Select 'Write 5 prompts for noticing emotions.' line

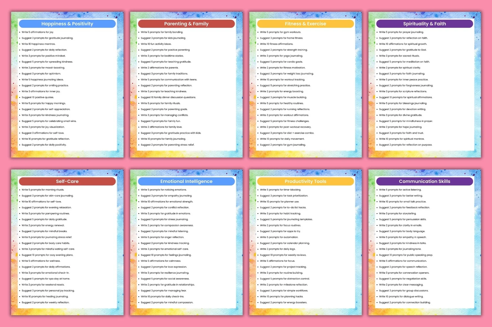point(164,190)
